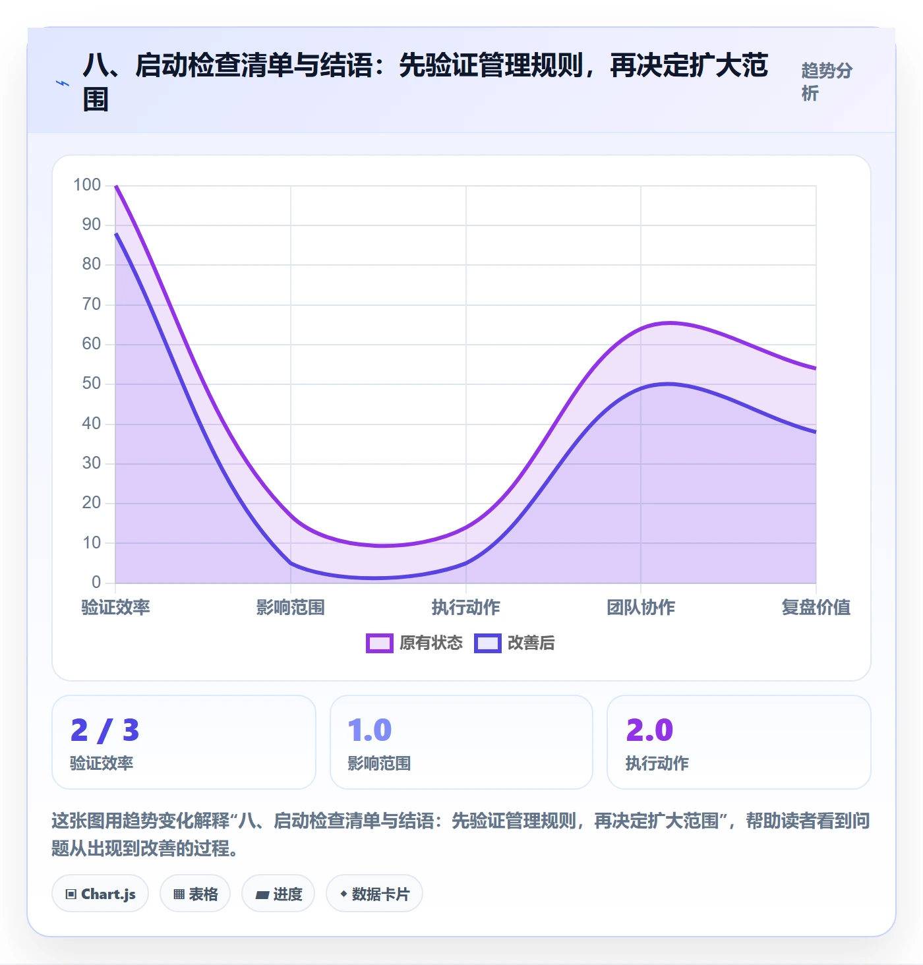
Task: Click the 团队协作 x-axis label
Action: click(641, 607)
